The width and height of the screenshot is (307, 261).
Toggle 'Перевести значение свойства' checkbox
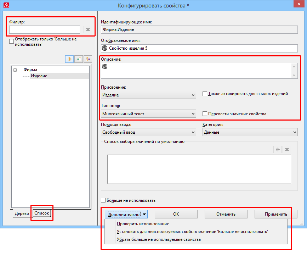click(x=205, y=114)
